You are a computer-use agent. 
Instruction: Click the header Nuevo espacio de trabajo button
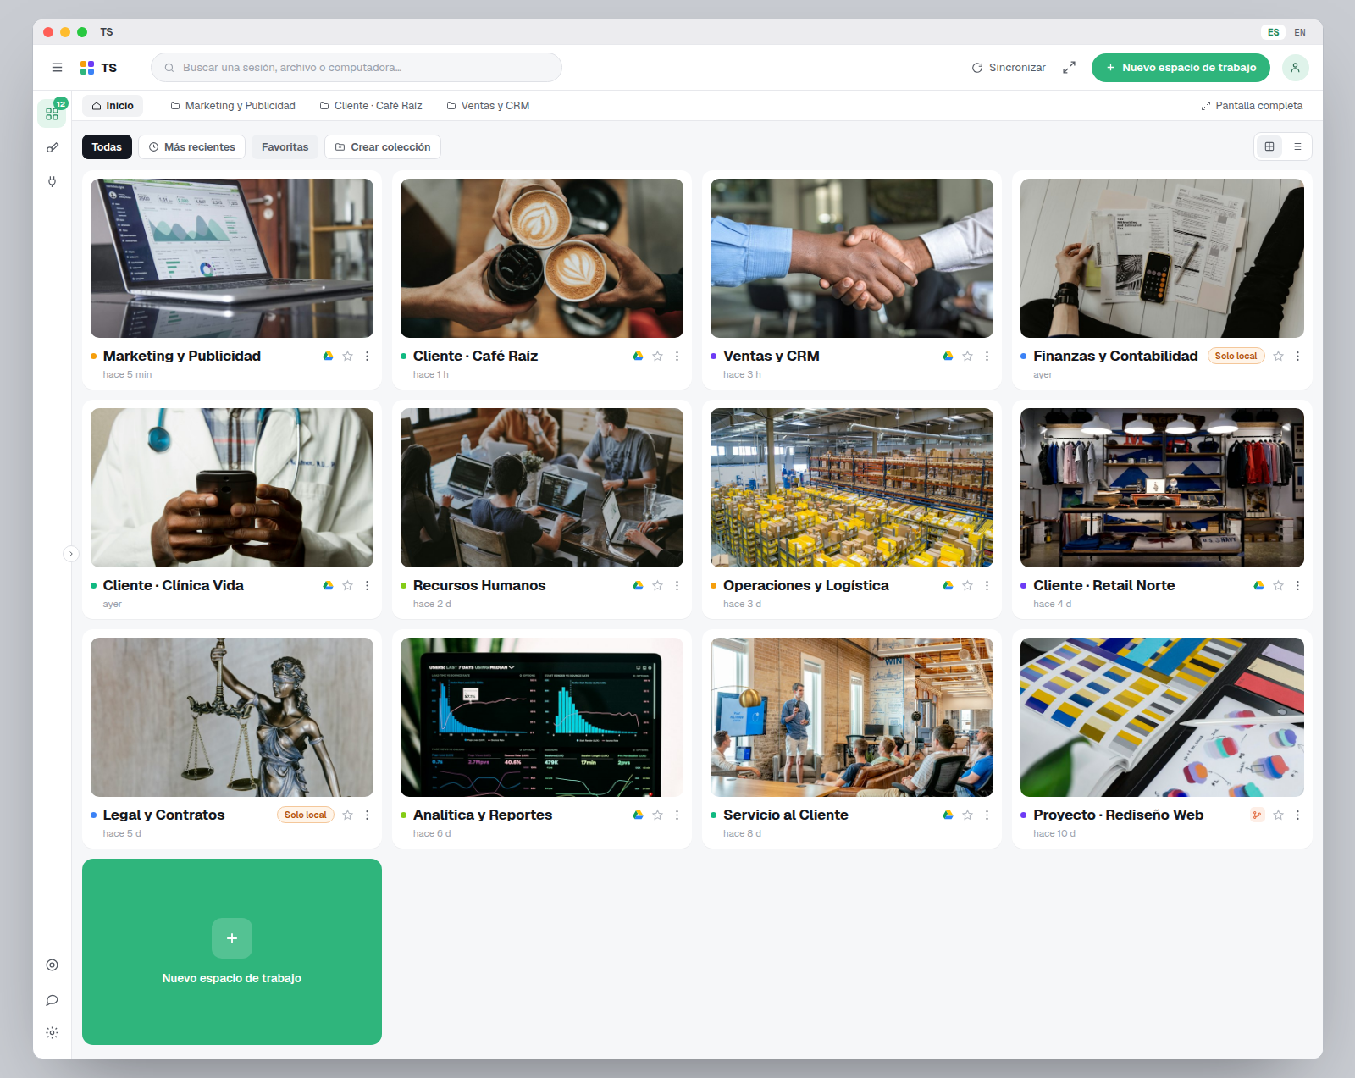pyautogui.click(x=1181, y=68)
